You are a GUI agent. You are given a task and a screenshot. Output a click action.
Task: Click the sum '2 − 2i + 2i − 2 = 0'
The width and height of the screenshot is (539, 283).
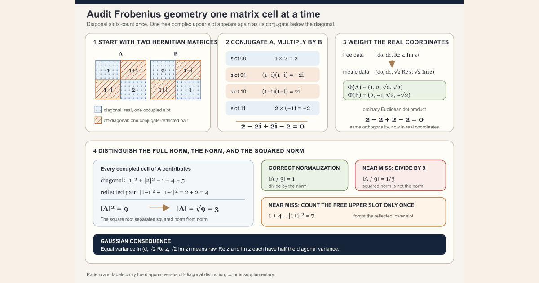[x=273, y=127]
